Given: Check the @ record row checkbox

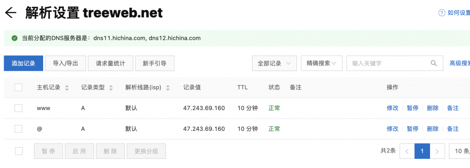Looking at the screenshot, I should [18, 129].
